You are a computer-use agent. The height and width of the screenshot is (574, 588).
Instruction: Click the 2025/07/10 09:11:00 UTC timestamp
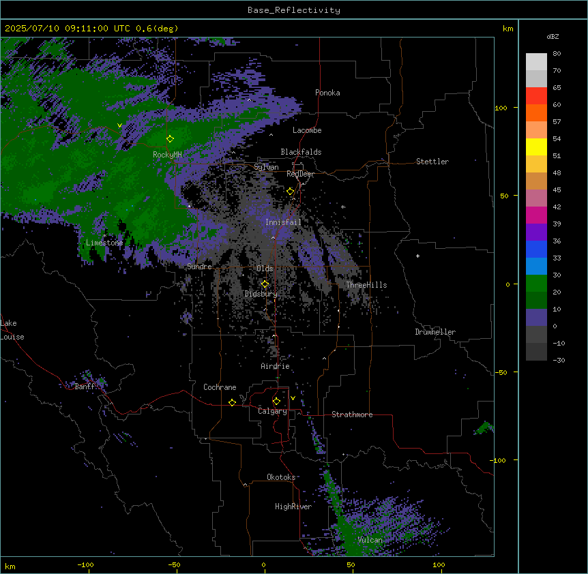tap(68, 29)
